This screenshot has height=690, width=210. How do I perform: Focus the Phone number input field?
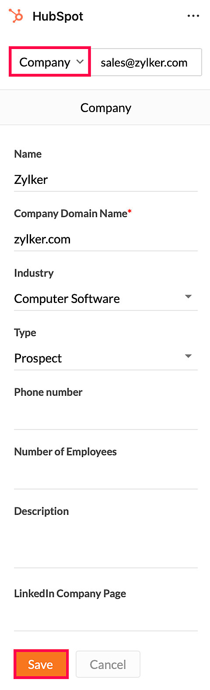tap(106, 418)
